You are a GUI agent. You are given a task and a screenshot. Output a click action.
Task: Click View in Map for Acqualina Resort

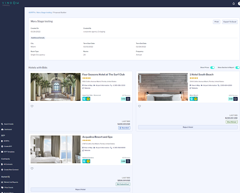(x=87, y=148)
